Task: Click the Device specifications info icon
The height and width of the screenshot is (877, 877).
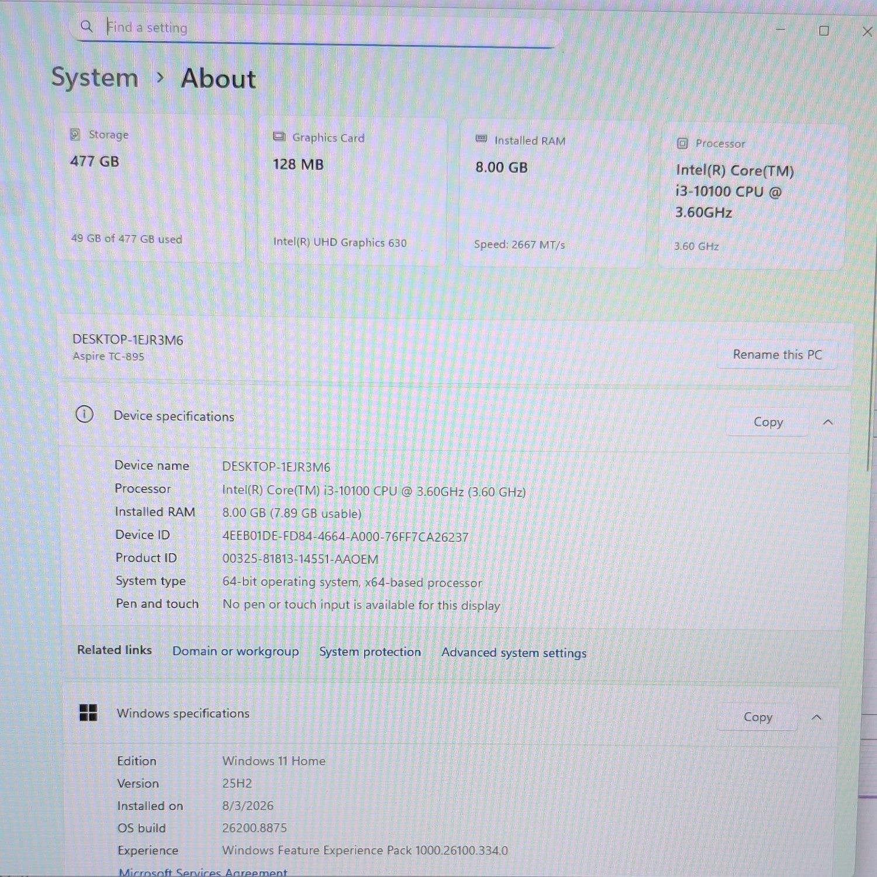Action: [x=84, y=415]
